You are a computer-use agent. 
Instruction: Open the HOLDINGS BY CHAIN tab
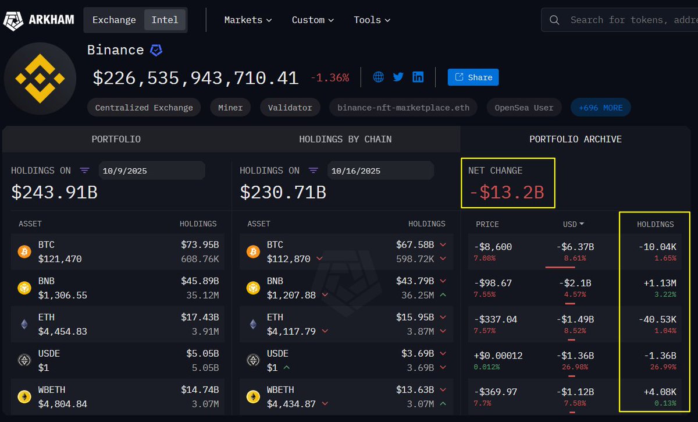[x=346, y=139]
